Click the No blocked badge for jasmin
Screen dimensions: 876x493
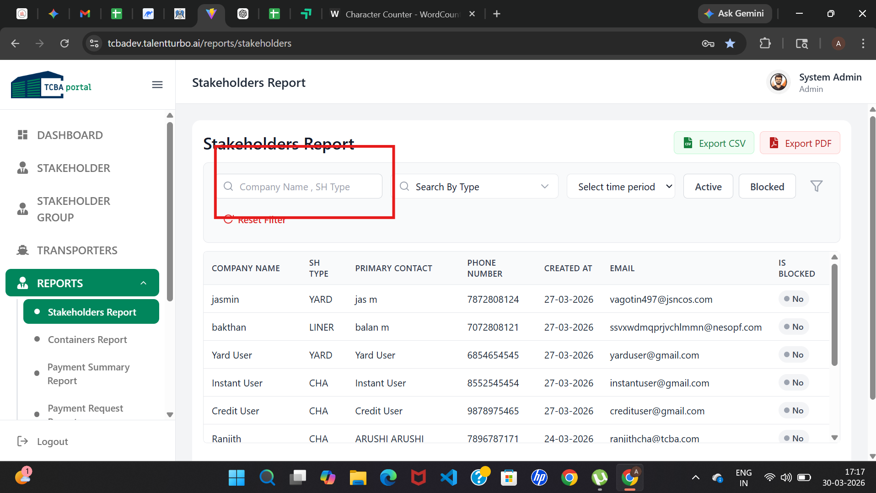(794, 299)
